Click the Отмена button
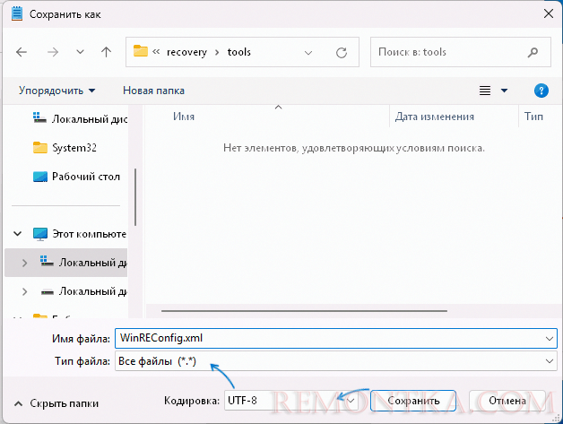 tap(507, 401)
